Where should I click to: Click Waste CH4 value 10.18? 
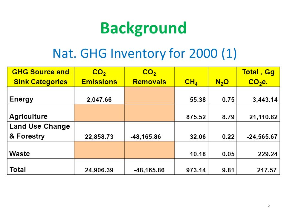pos(198,154)
